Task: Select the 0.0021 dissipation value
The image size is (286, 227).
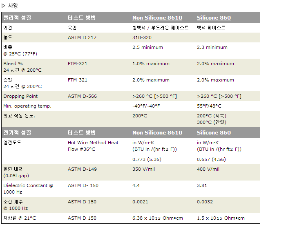Action: point(140,202)
